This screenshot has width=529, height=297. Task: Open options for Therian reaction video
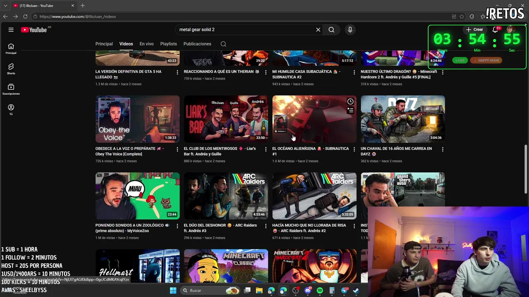pyautogui.click(x=266, y=72)
